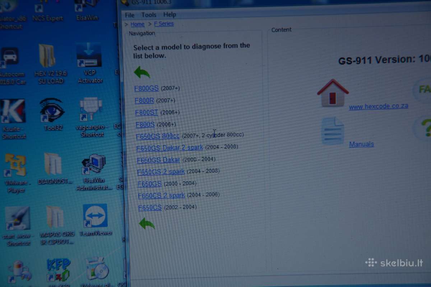This screenshot has width=431, height=287.
Task: Click the green back arrow below F650CS
Action: (x=147, y=224)
